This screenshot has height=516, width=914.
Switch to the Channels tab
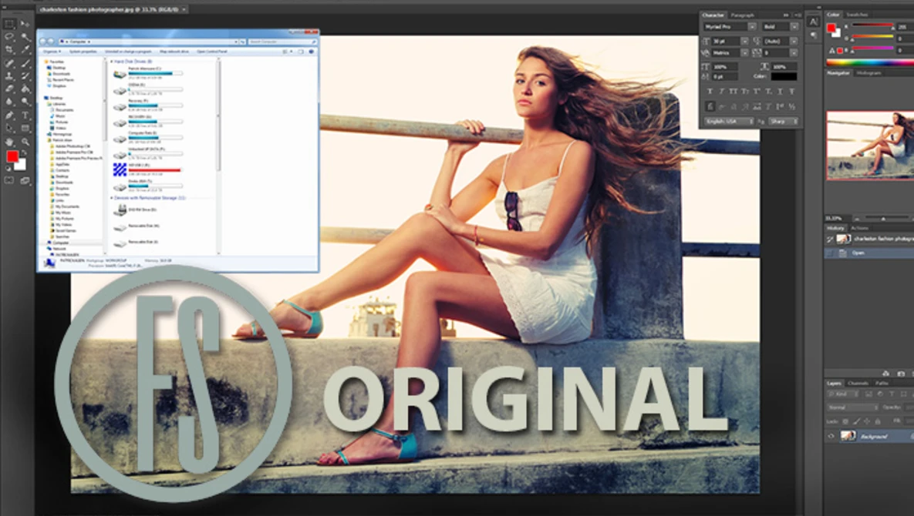click(858, 383)
